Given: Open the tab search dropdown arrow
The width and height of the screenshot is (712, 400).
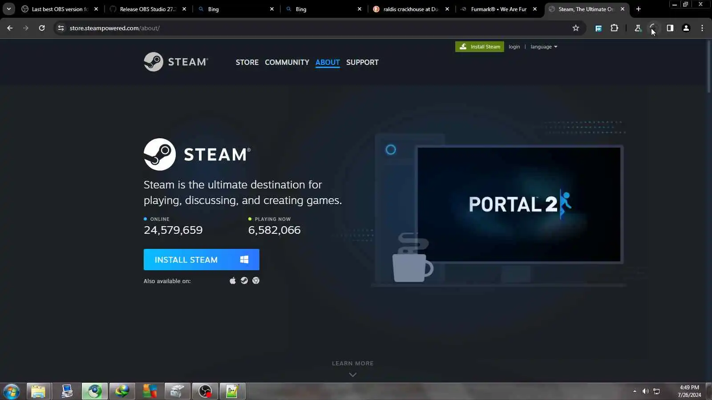Looking at the screenshot, I should 9,9.
